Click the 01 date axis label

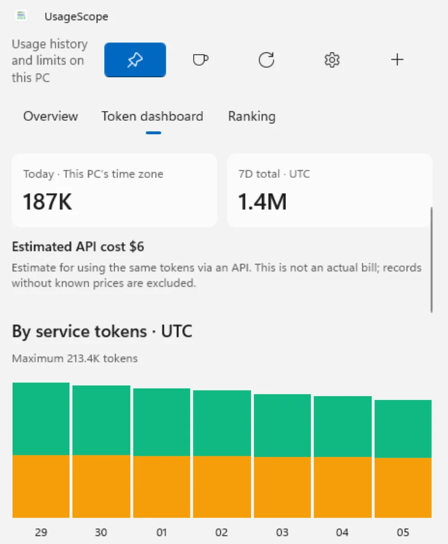point(162,532)
